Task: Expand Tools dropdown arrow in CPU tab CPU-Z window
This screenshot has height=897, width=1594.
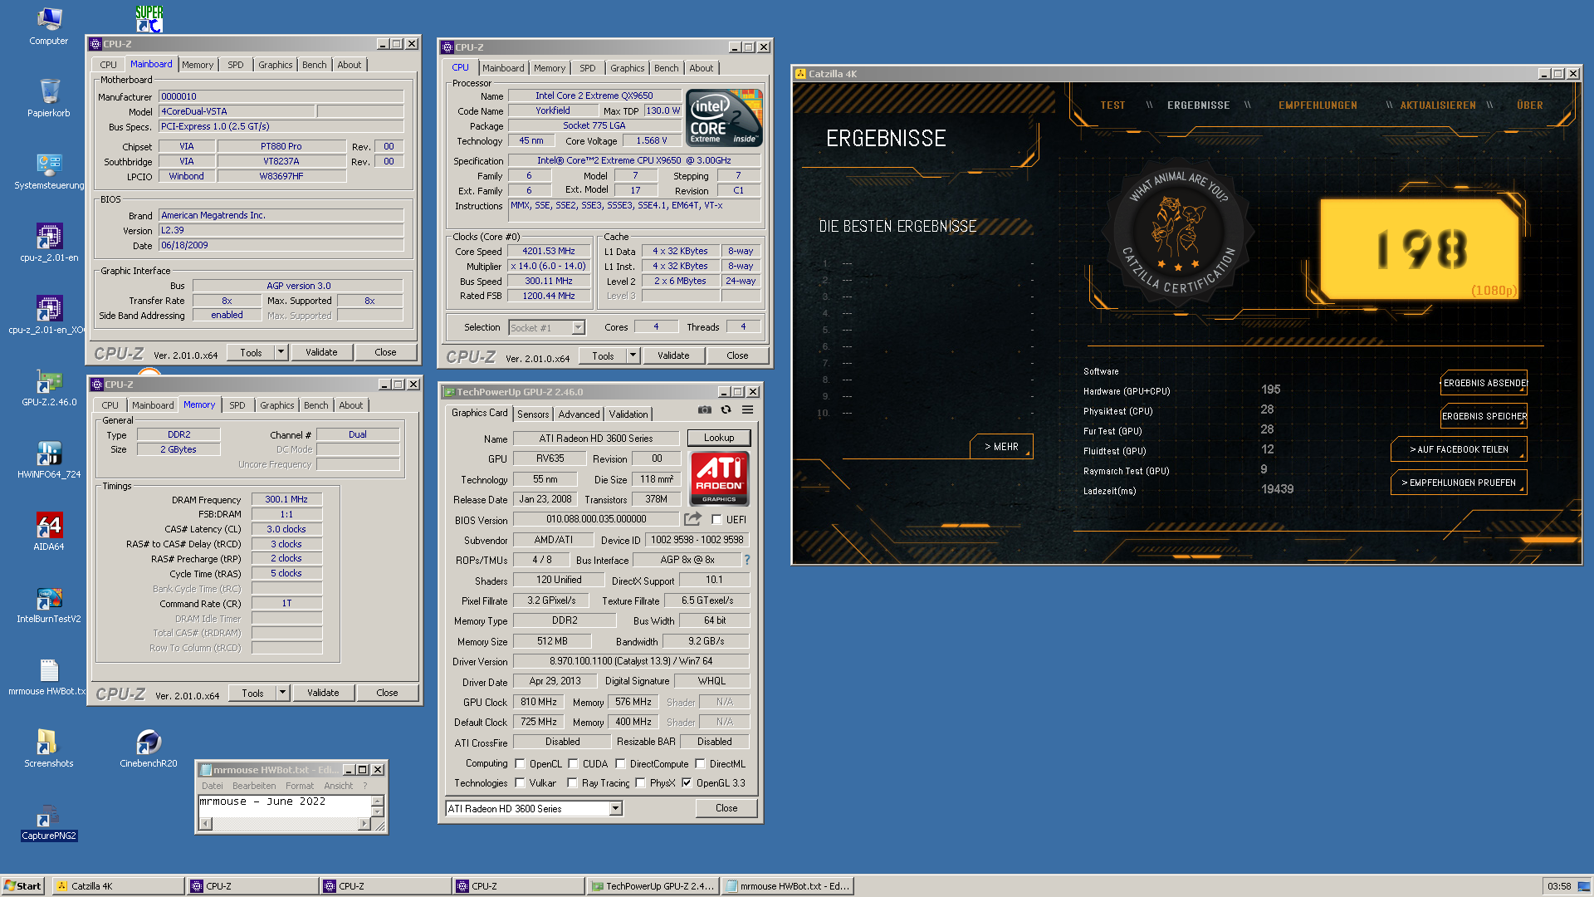Action: [x=633, y=355]
